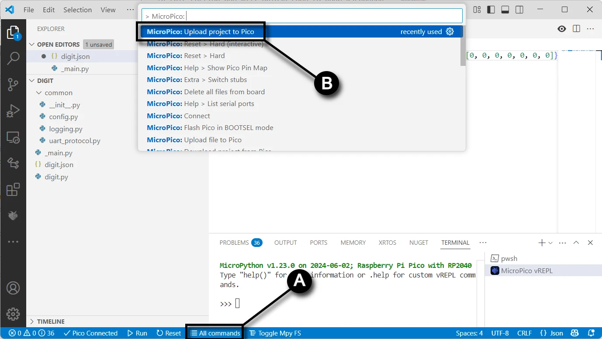Customize layout icon in title bar
This screenshot has width=602, height=339.
pyautogui.click(x=477, y=10)
